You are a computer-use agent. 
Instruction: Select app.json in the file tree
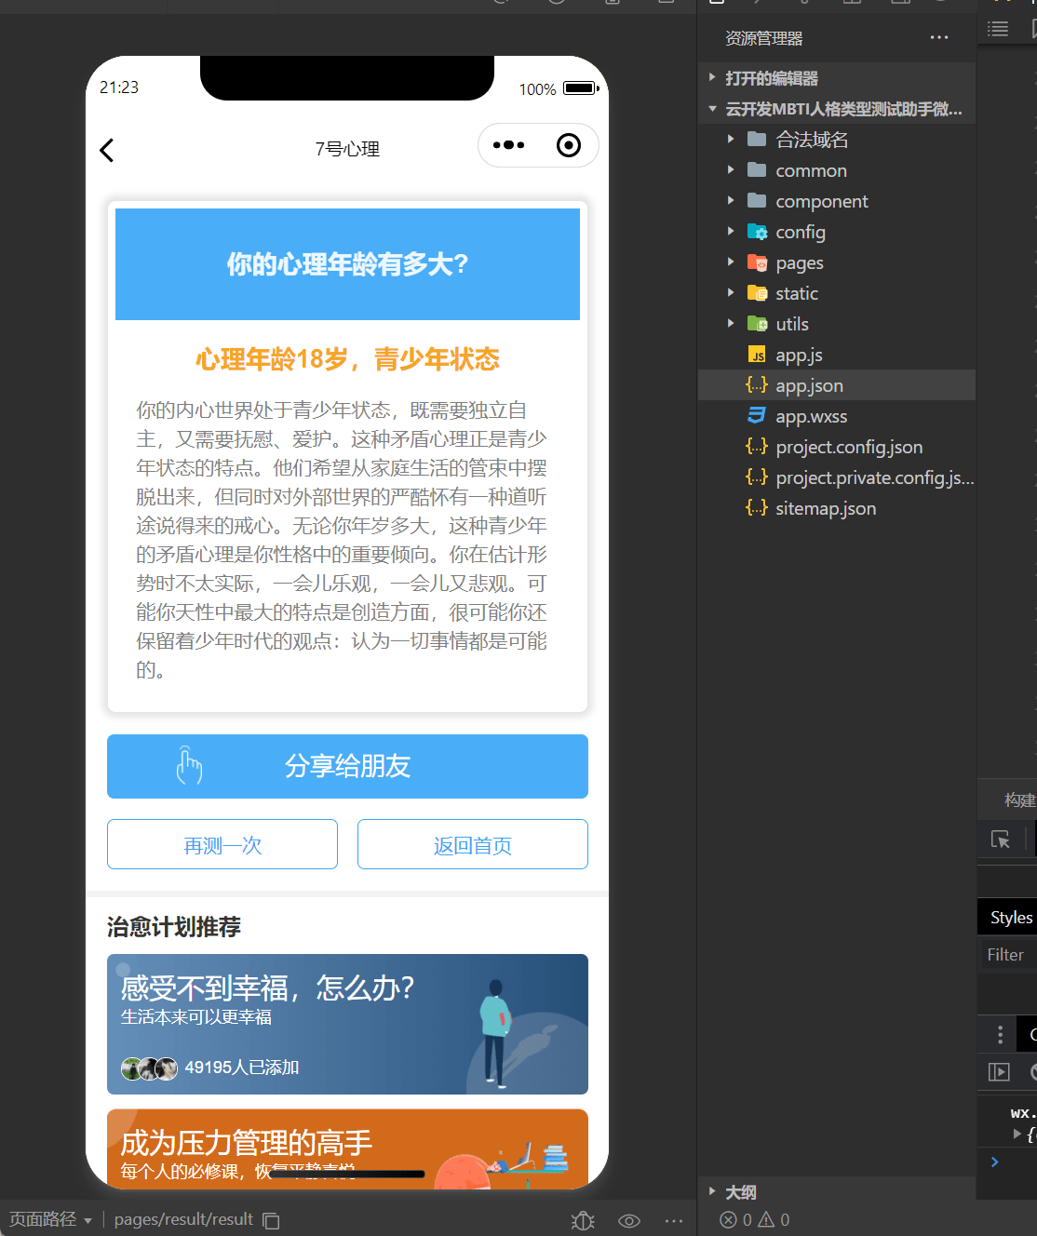[x=837, y=385]
